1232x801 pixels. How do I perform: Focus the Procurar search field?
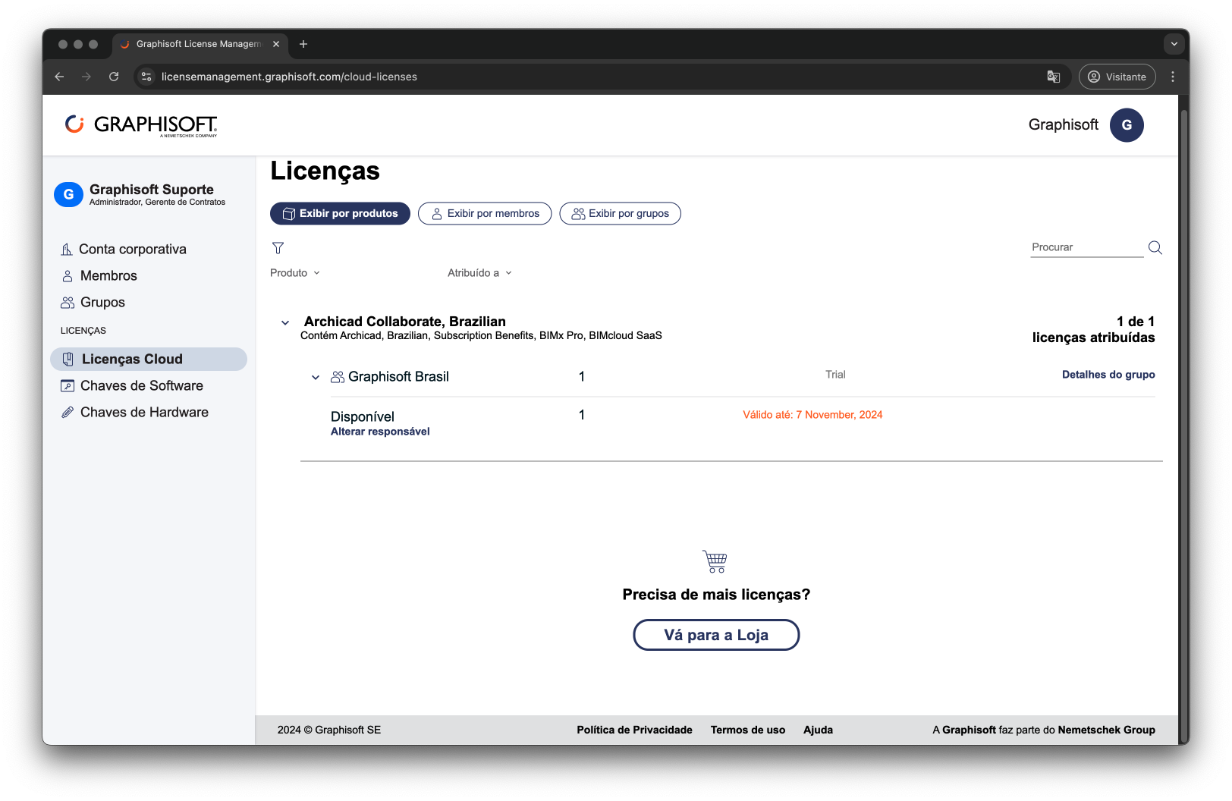(1086, 247)
